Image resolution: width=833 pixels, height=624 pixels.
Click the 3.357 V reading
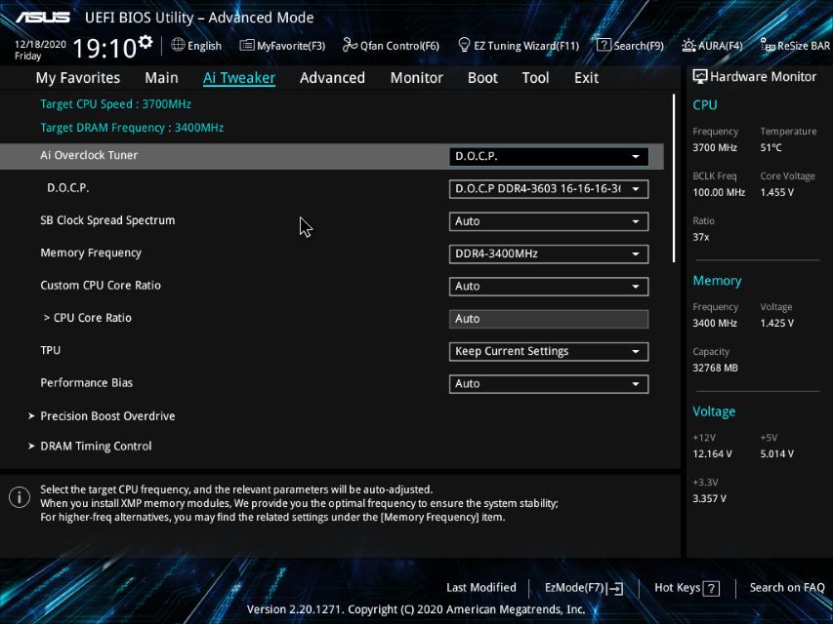pyautogui.click(x=709, y=498)
